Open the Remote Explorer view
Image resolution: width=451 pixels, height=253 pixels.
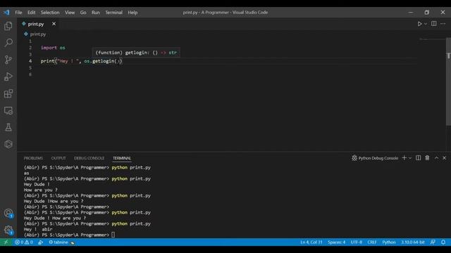tap(8, 110)
